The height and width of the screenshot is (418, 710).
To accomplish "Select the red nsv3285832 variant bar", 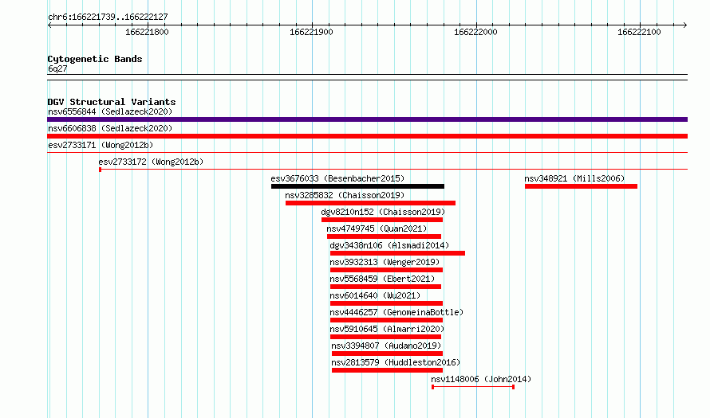I will [370, 203].
